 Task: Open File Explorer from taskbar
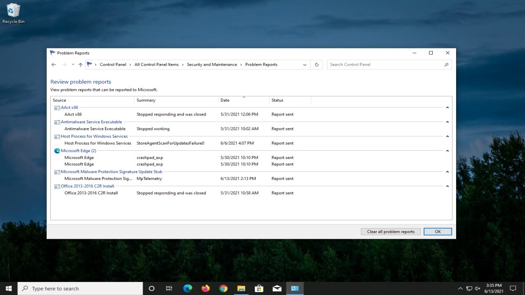[x=241, y=288]
